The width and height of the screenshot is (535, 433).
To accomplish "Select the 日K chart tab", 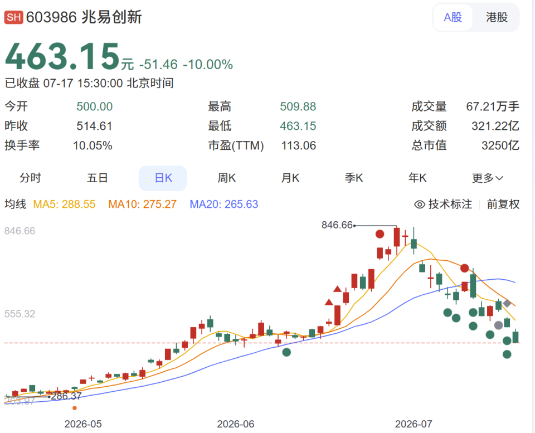I will tap(163, 178).
